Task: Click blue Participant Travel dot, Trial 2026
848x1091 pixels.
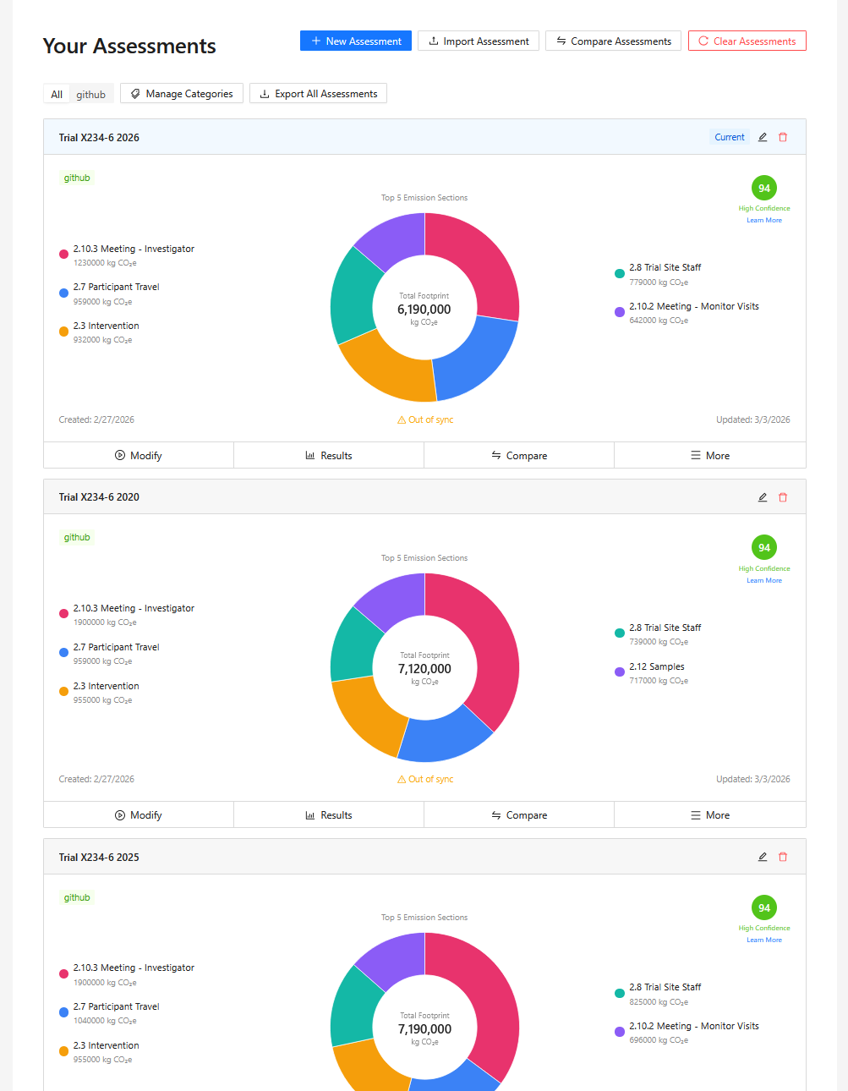Action: (x=63, y=293)
